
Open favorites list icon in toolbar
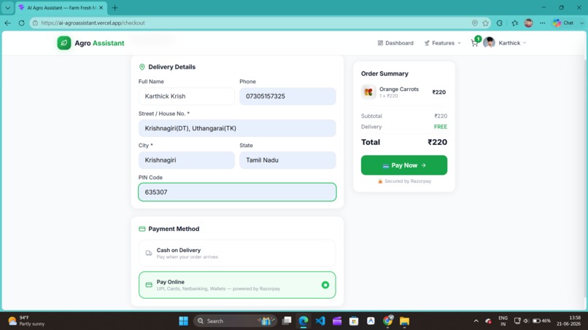pos(514,23)
